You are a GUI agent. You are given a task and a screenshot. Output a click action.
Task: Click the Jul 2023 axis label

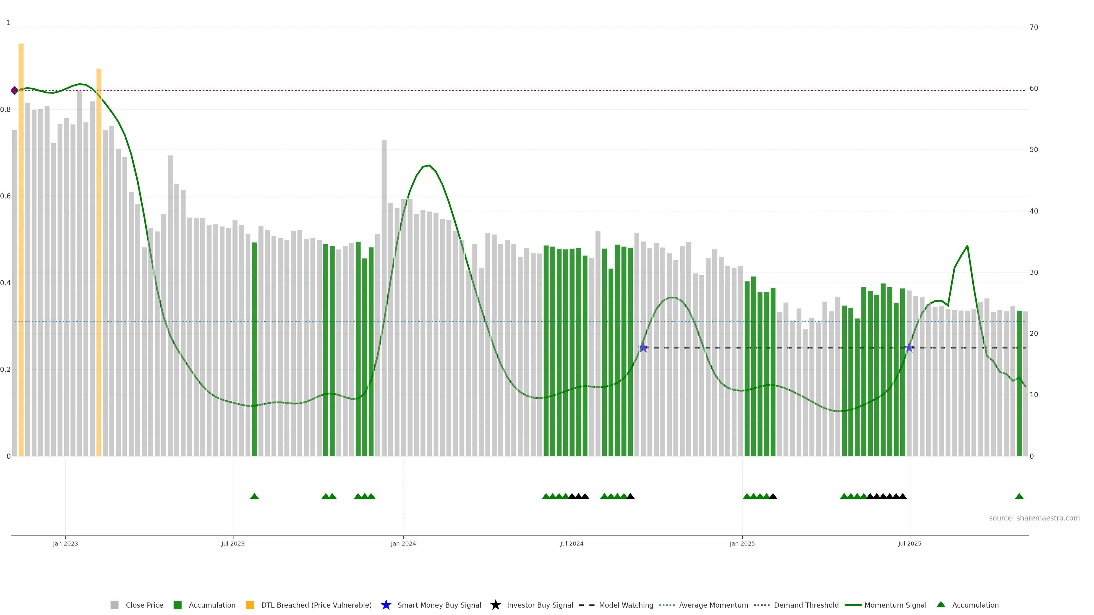click(x=233, y=543)
